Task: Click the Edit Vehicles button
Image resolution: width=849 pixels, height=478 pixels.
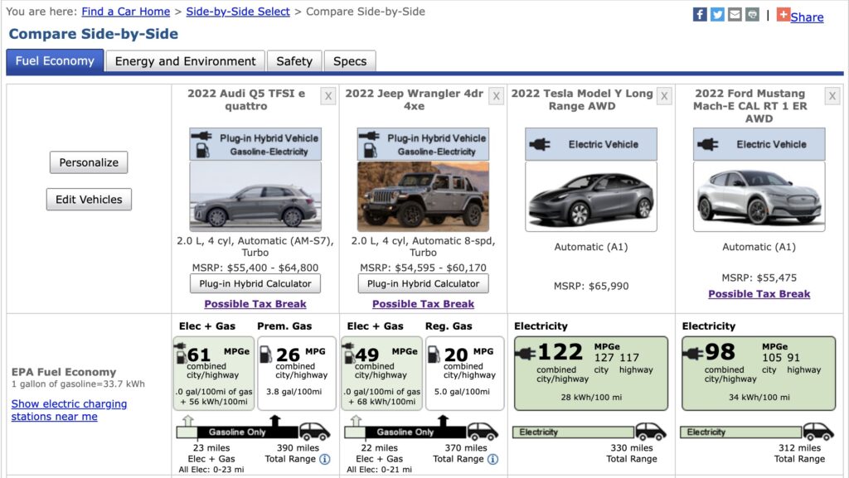Action: coord(89,200)
